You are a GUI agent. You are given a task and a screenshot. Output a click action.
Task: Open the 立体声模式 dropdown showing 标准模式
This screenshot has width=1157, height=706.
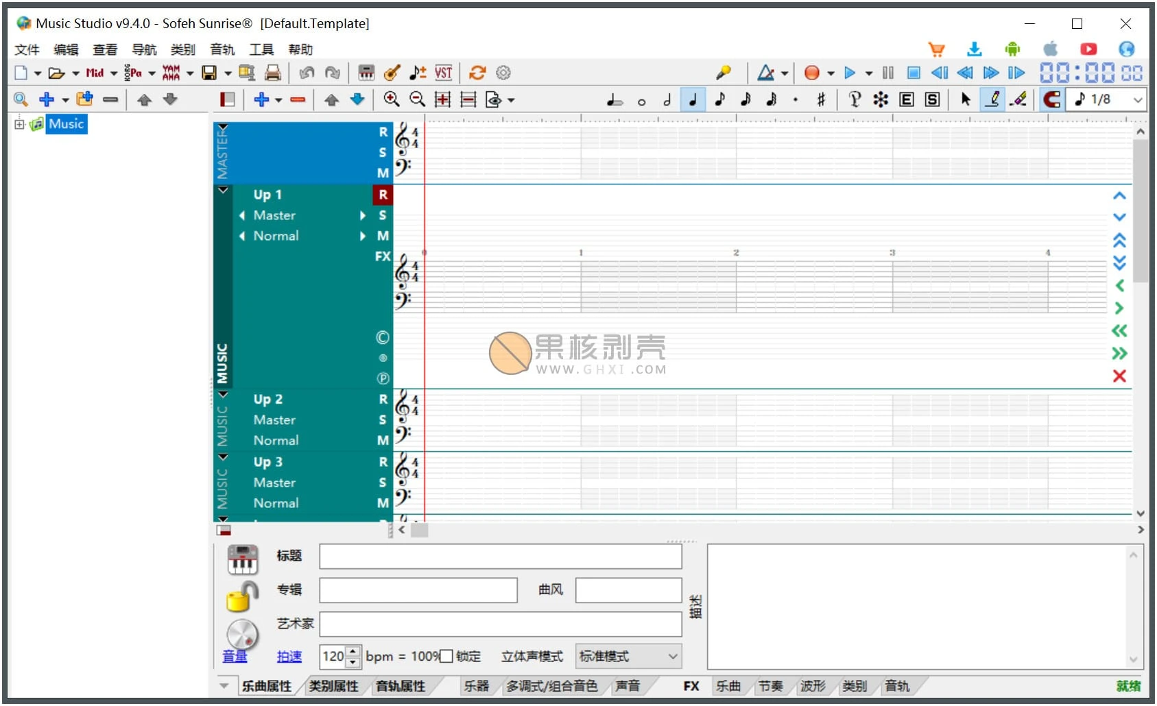point(628,656)
